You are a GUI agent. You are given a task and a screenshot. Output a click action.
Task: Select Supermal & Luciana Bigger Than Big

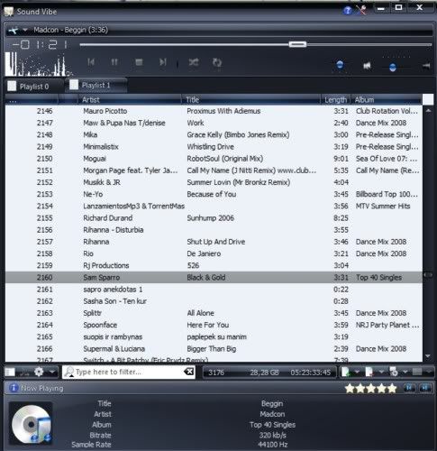[214, 349]
